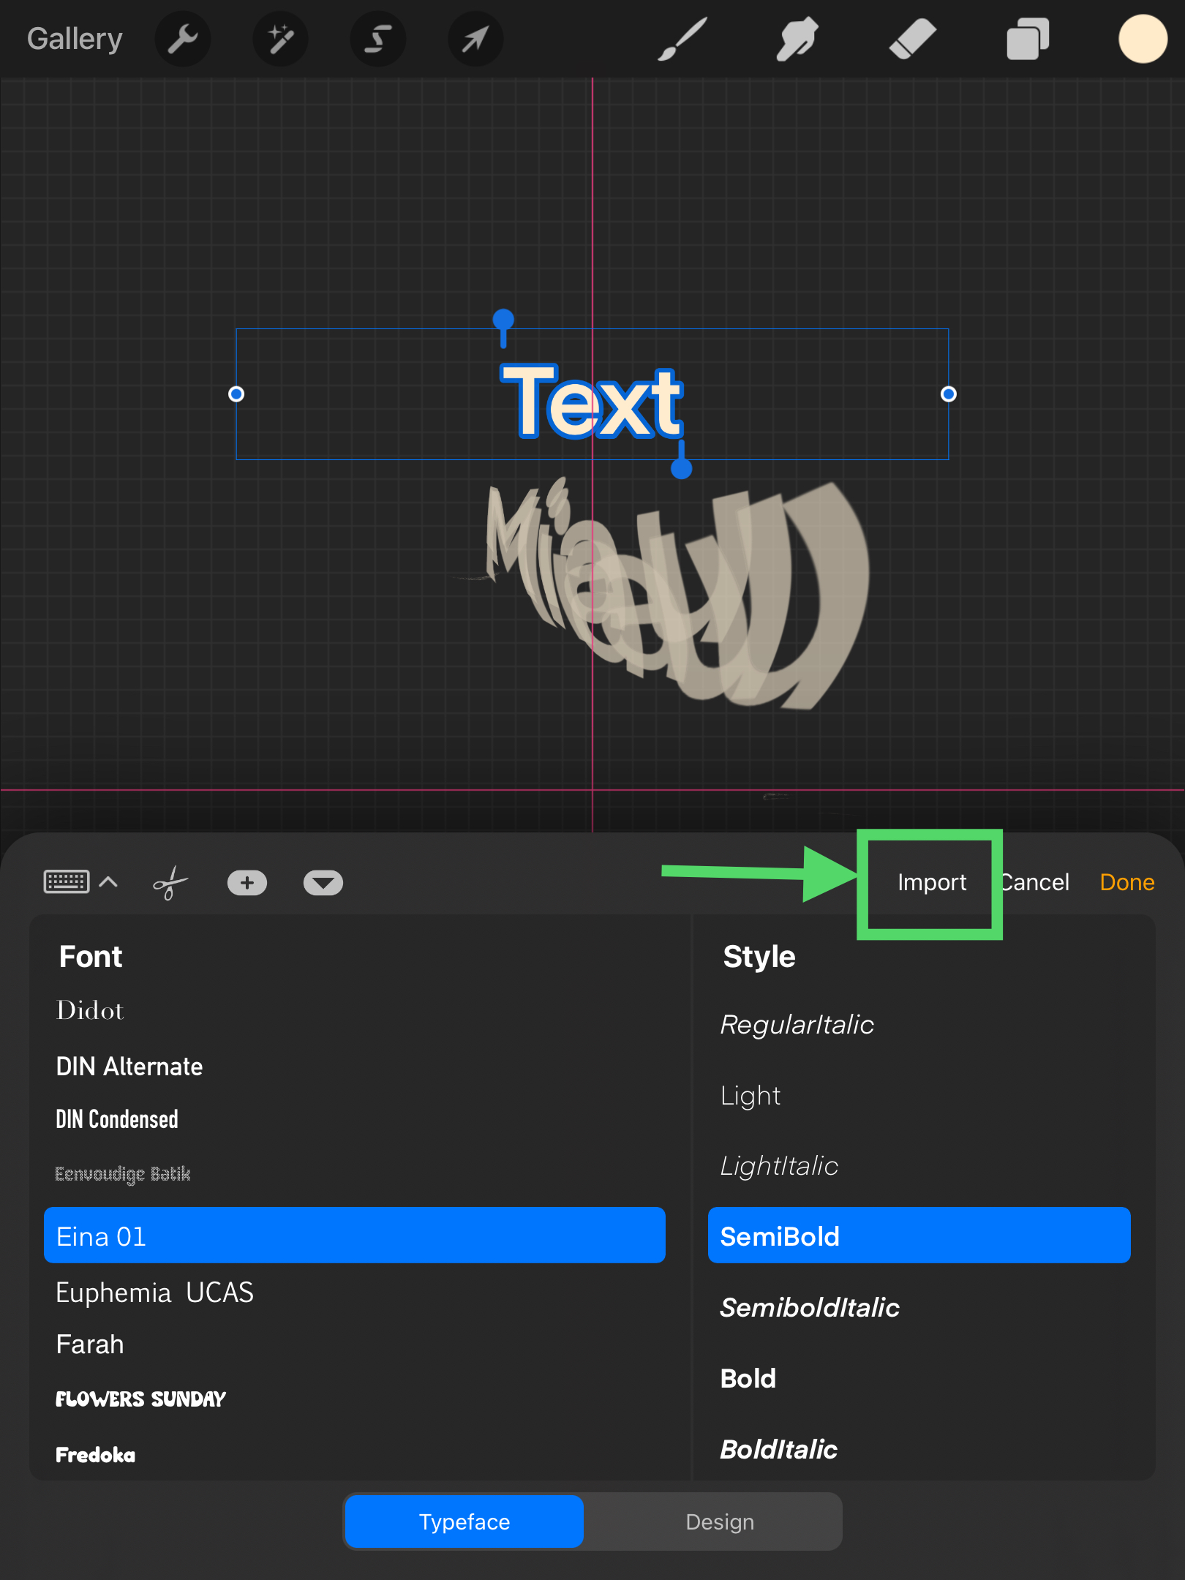The height and width of the screenshot is (1580, 1185).
Task: Activate the Transform arrow tool
Action: 475,39
